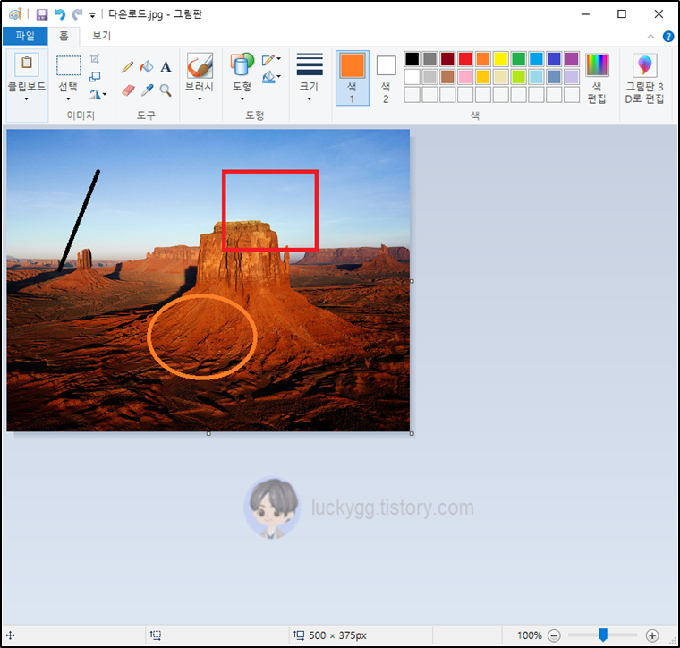Collapse the ribbon with the chevron

[650, 37]
